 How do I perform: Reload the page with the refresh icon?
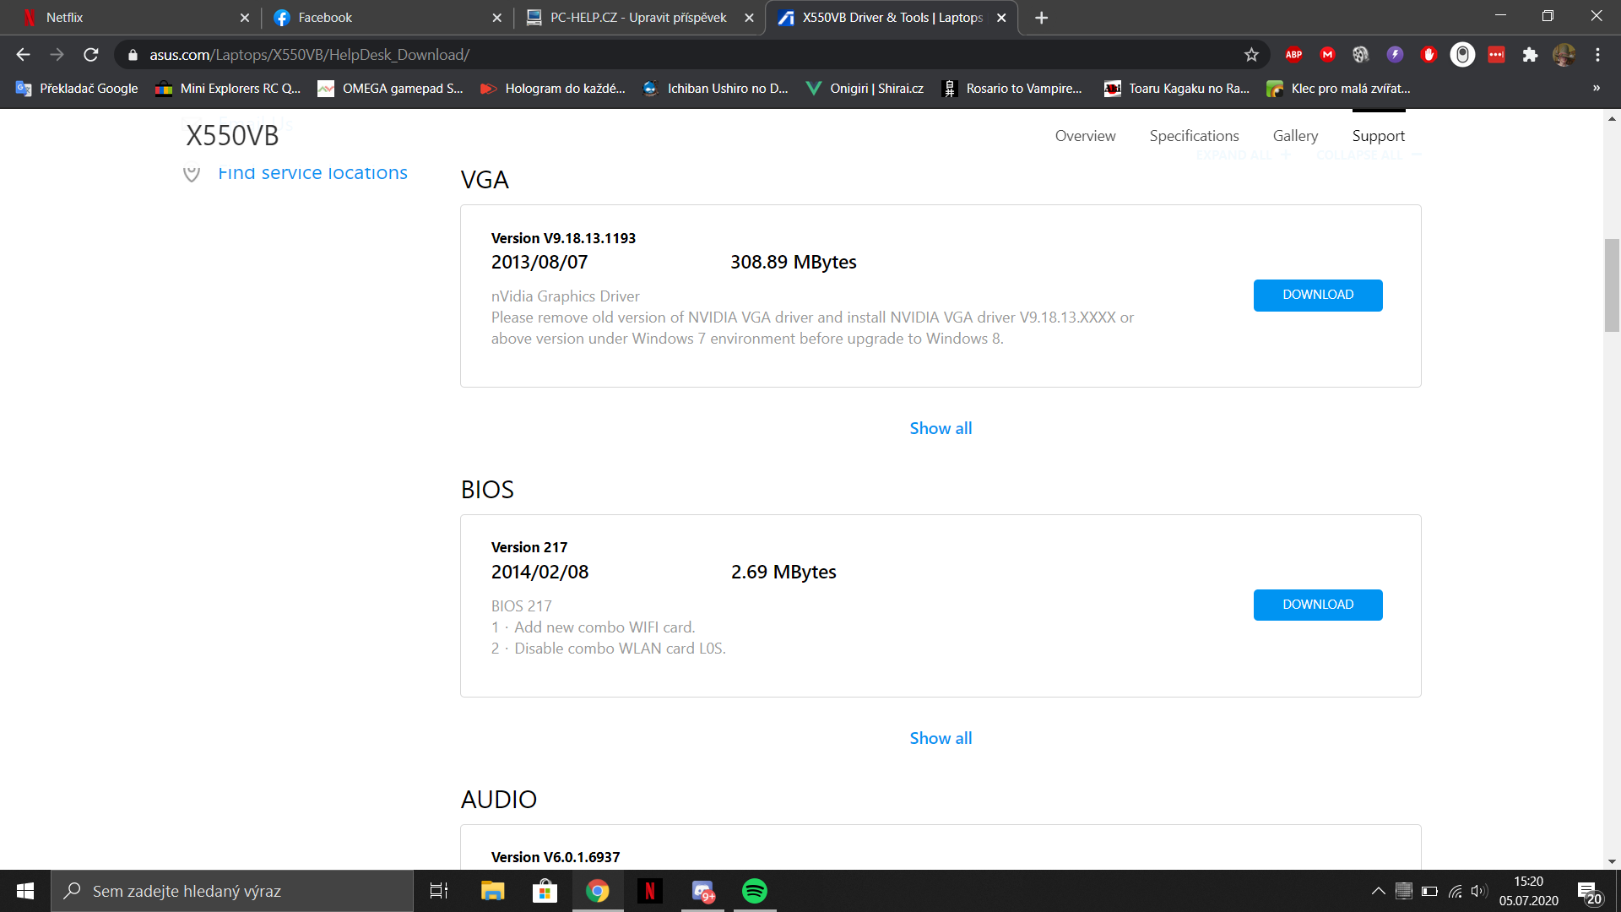tap(91, 55)
